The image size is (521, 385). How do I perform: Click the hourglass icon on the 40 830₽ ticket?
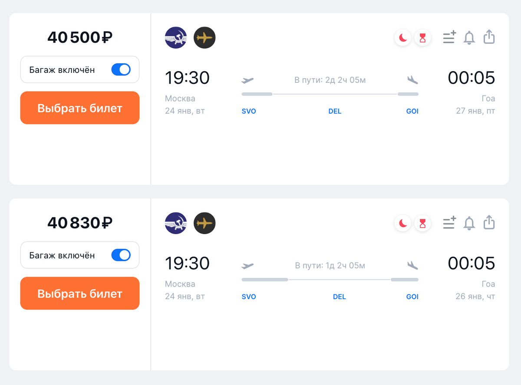[423, 224]
